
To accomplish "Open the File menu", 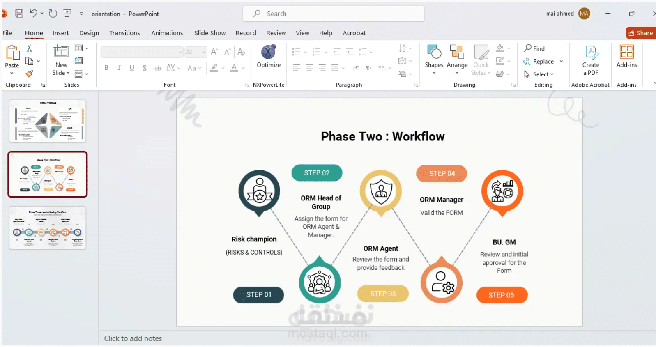I will pos(7,33).
